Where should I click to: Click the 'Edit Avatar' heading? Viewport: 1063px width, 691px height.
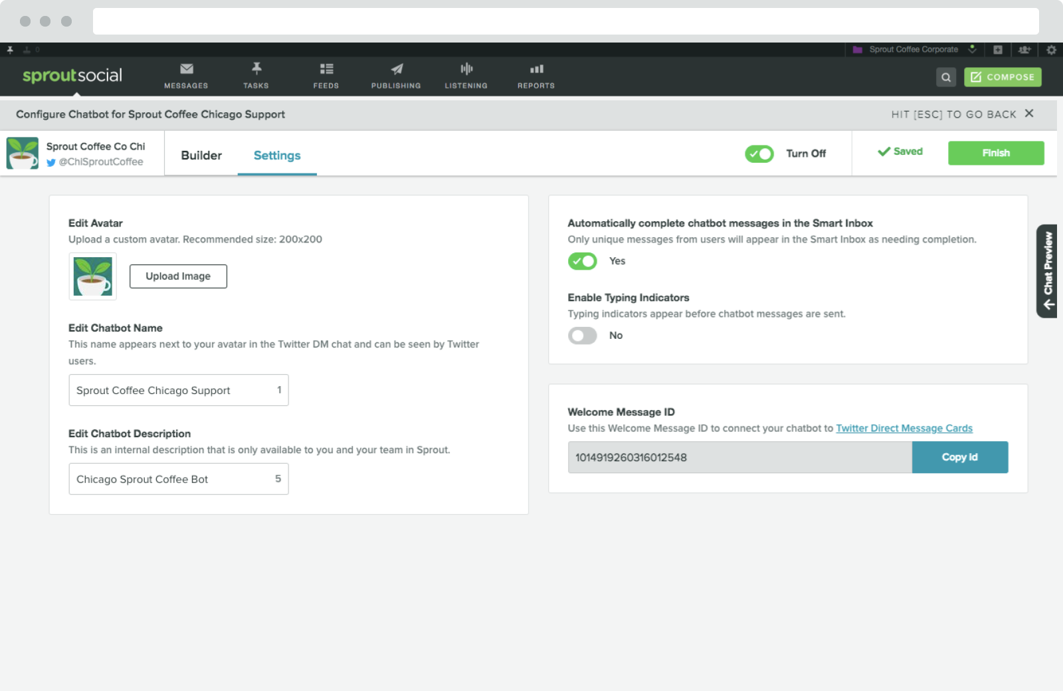click(96, 223)
